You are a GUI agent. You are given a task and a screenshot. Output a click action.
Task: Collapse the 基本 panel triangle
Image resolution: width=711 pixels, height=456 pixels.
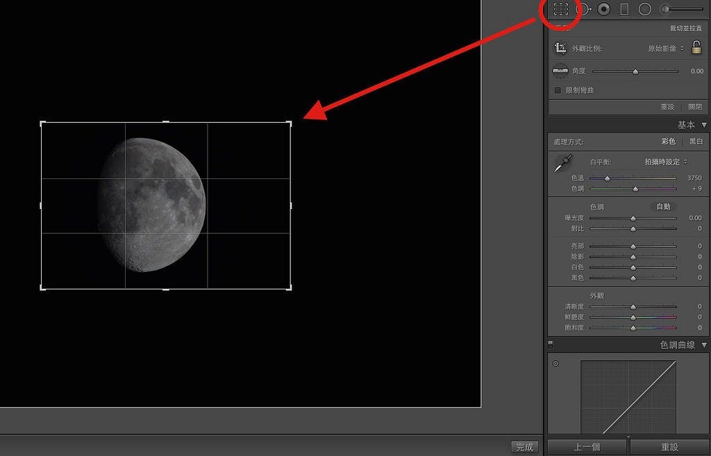(x=704, y=125)
